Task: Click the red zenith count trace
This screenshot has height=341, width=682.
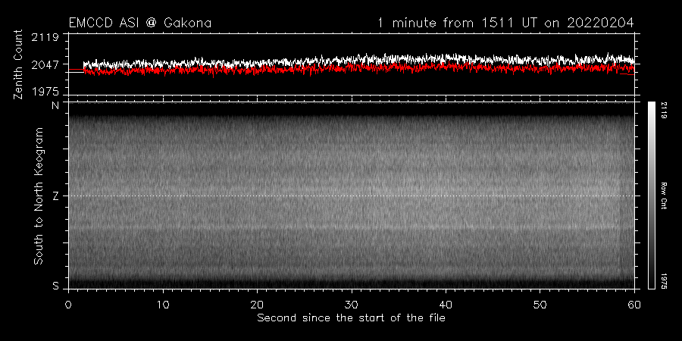Action: 352,68
